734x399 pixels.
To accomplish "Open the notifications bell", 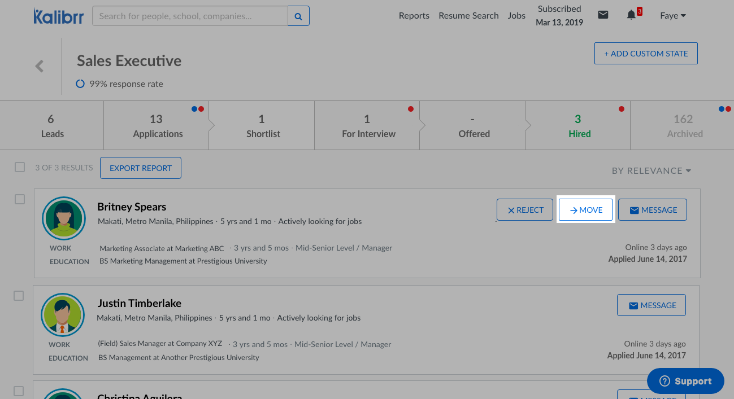I will (x=632, y=15).
